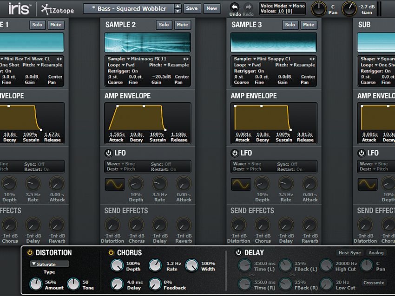Open Sample 3 LFO Dest Pitch dropdown

pyautogui.click(x=254, y=169)
